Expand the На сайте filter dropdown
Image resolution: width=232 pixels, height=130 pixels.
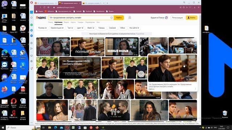point(134,28)
